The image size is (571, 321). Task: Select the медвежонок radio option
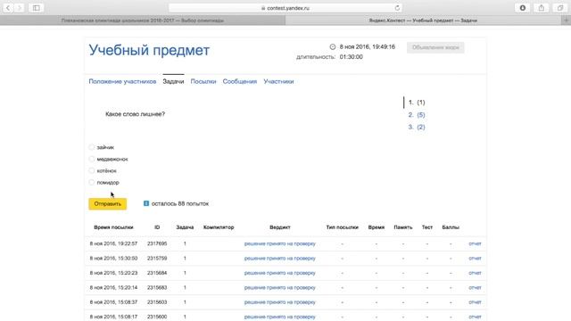click(x=91, y=159)
